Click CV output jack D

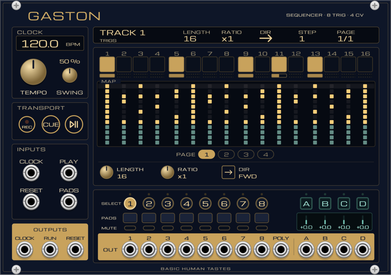(x=362, y=250)
